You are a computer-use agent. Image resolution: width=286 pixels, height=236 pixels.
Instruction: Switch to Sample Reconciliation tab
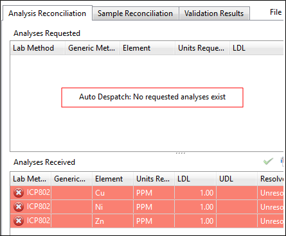[x=136, y=13]
